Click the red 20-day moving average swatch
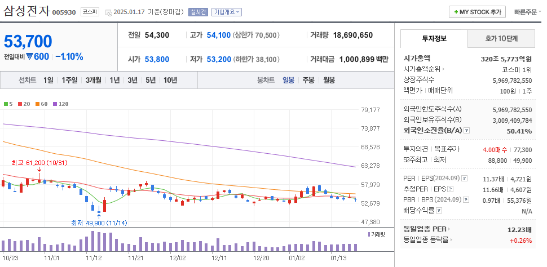 pyautogui.click(x=20, y=104)
